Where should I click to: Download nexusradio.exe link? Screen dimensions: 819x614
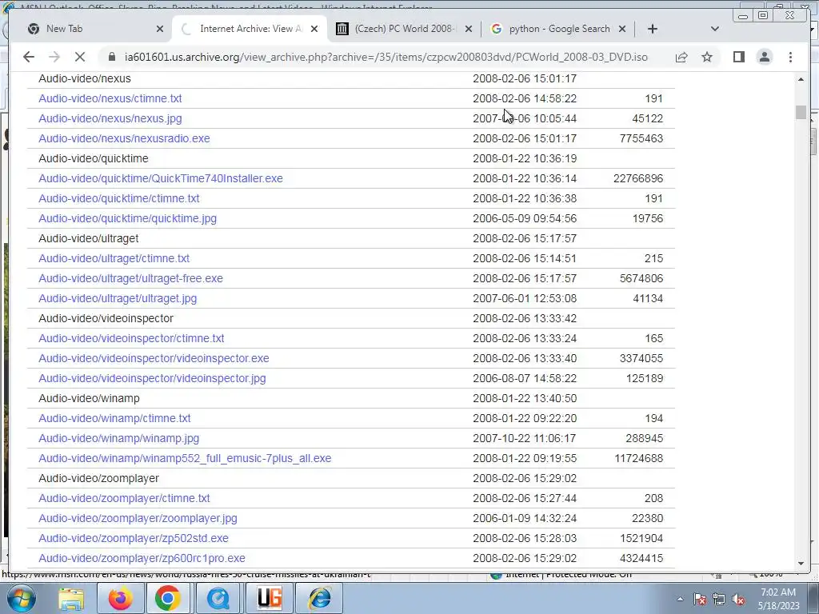click(124, 138)
